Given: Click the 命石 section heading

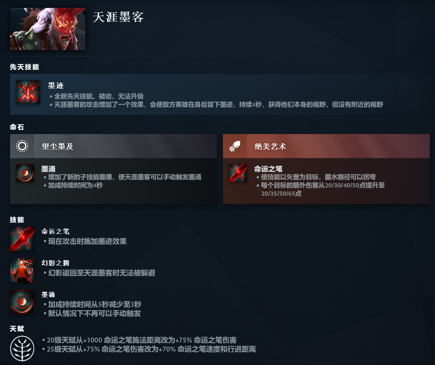Looking at the screenshot, I should [x=17, y=127].
